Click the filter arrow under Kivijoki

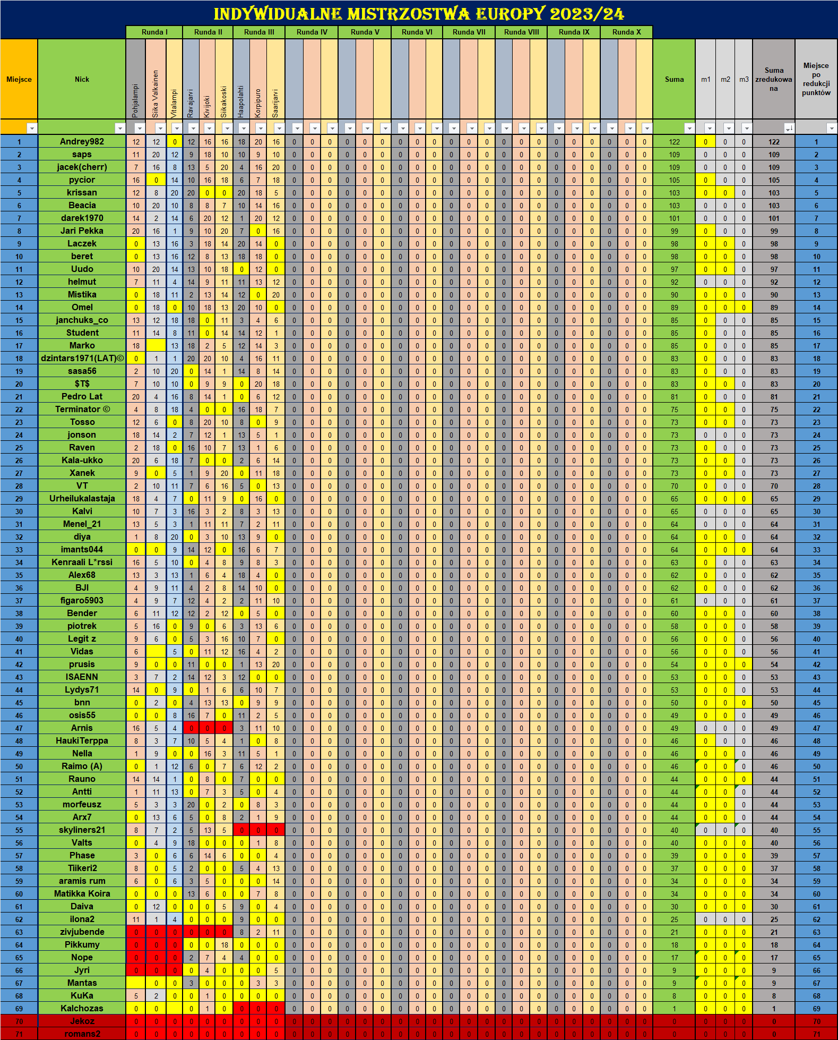pyautogui.click(x=210, y=128)
